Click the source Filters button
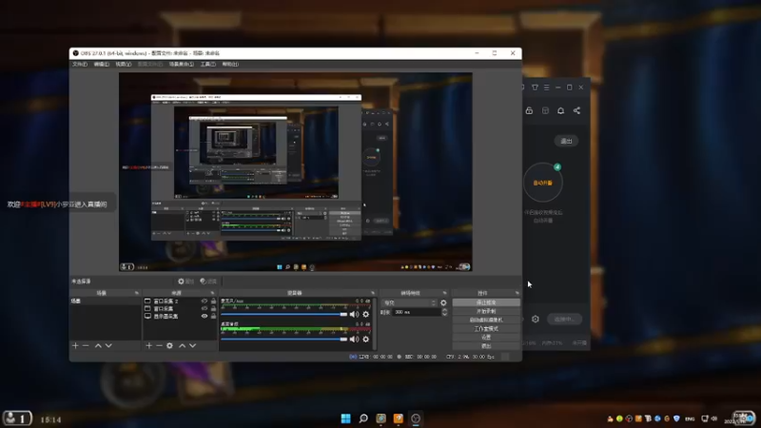The image size is (761, 428). point(208,282)
